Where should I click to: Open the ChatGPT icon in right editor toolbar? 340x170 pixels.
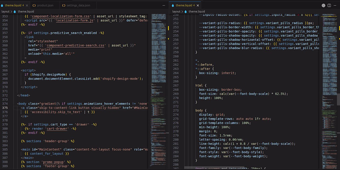click(x=323, y=5)
